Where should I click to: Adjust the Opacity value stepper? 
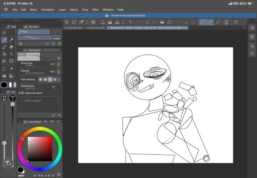click(55, 72)
